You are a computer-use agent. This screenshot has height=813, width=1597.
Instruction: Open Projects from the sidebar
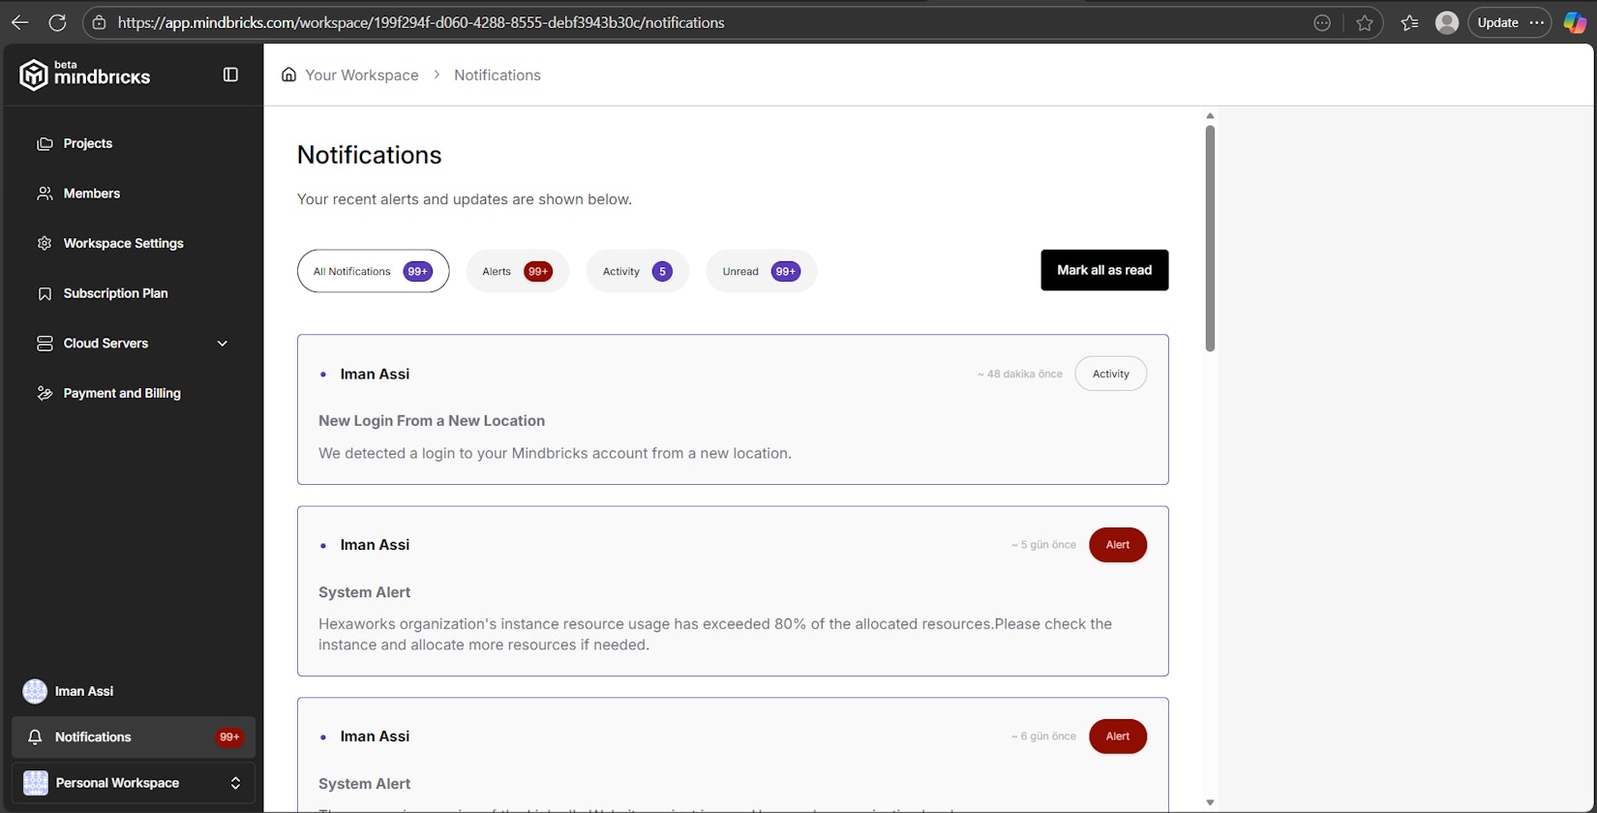[87, 143]
